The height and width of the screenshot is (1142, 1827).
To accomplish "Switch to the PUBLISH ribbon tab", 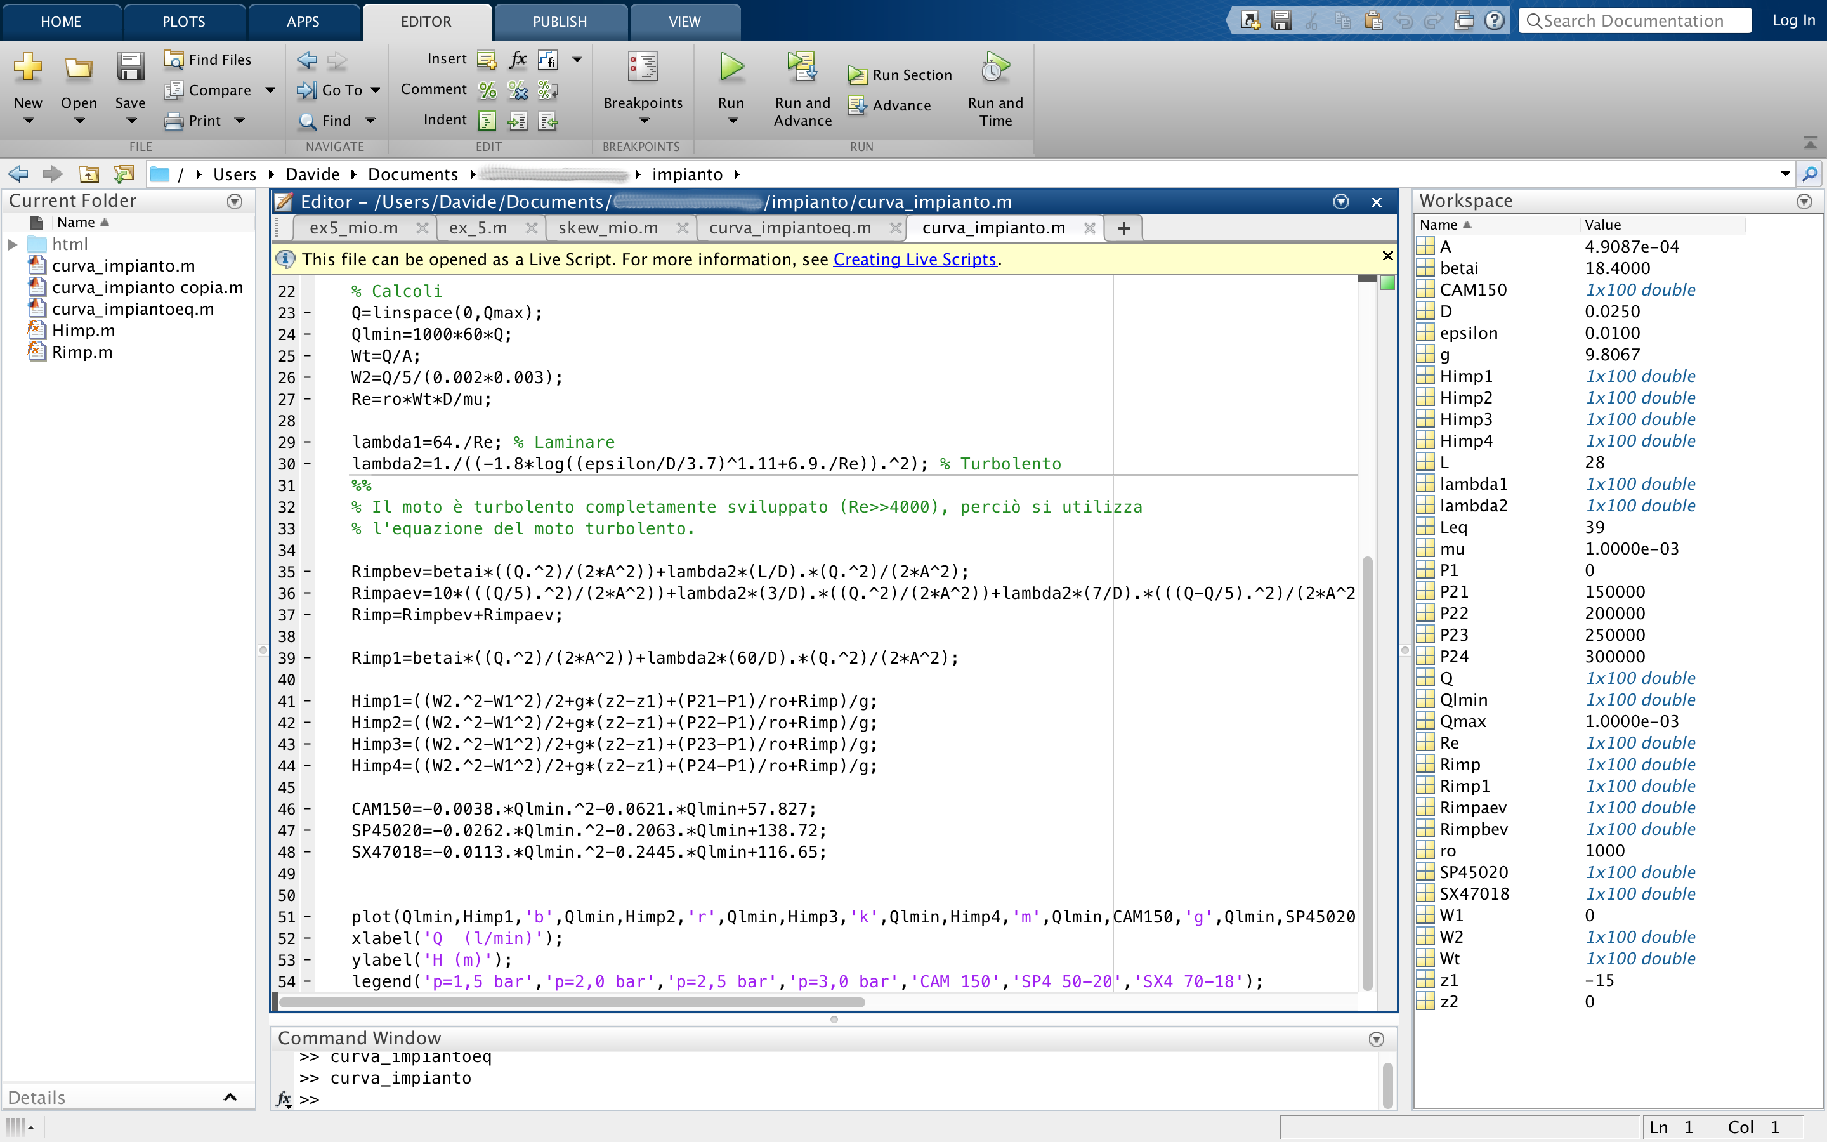I will click(560, 21).
